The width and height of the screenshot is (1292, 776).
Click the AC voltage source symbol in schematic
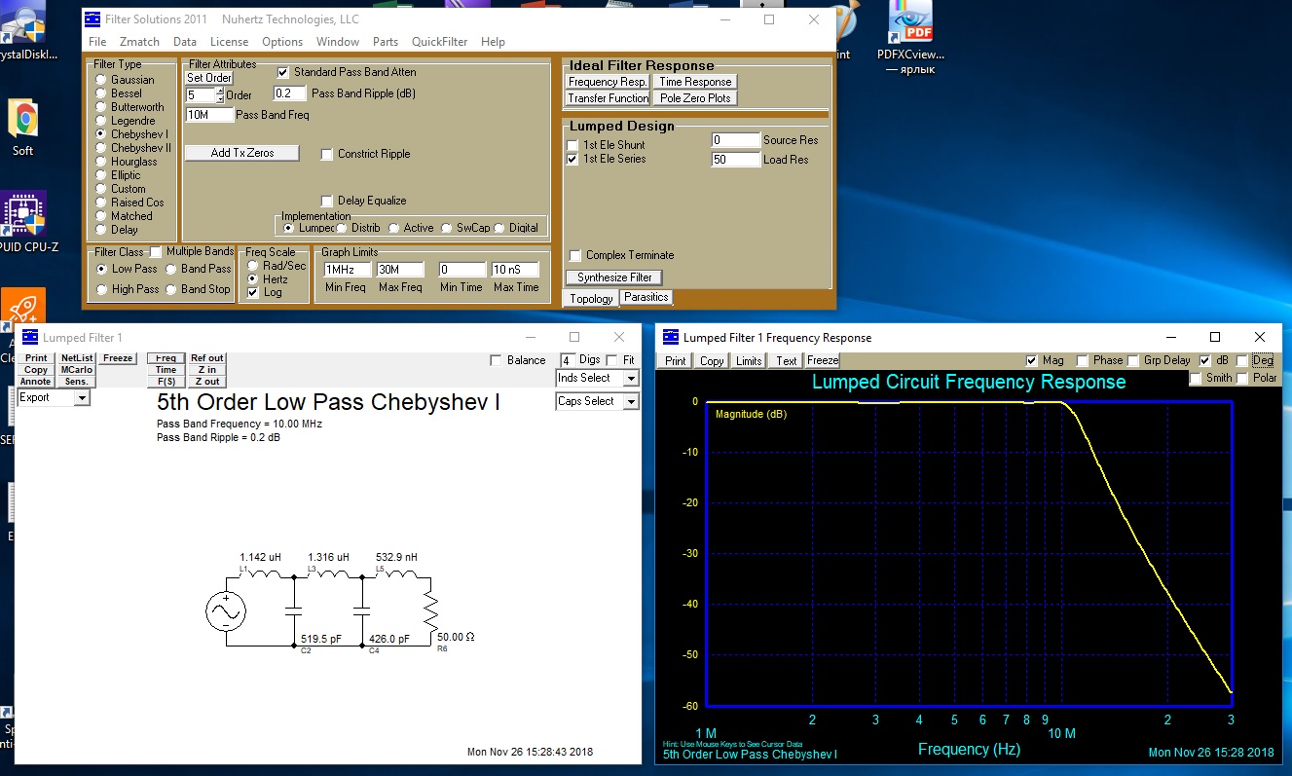[226, 611]
